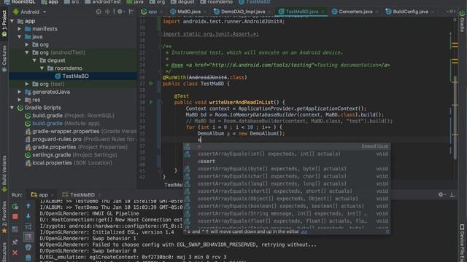Click the >> link in completion popup hint
The image size is (467, 262).
tap(304, 231)
